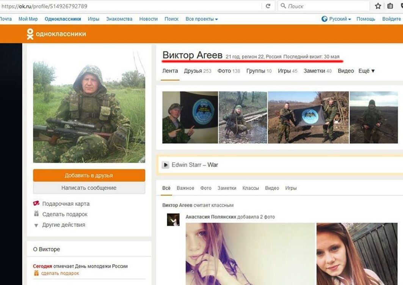Click the Добавить в друзья button
The width and height of the screenshot is (403, 285).
point(89,175)
